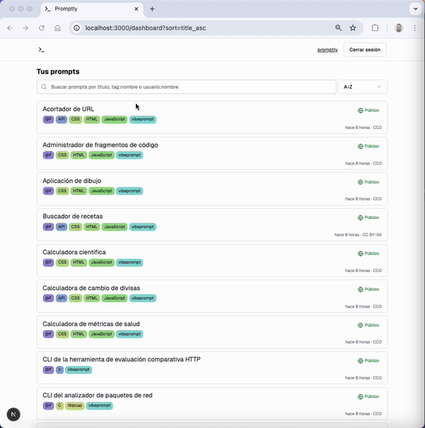Click the browser address bar URL

pyautogui.click(x=145, y=28)
